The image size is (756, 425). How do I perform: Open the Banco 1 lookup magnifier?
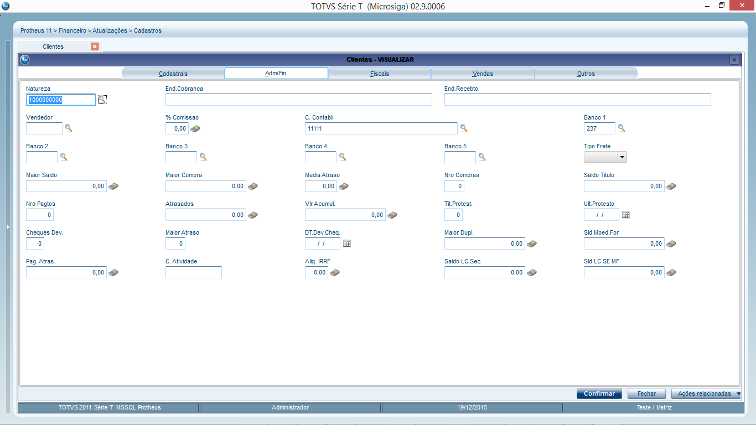622,128
